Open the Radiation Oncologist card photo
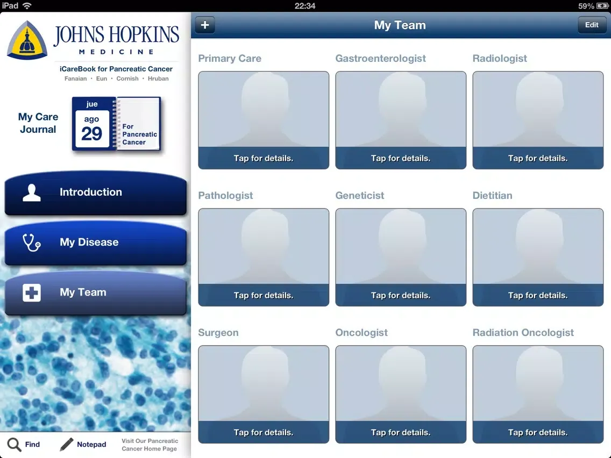611x458 pixels. point(538,383)
